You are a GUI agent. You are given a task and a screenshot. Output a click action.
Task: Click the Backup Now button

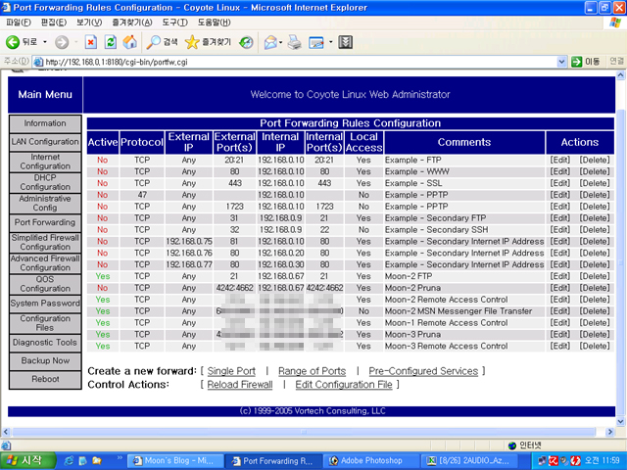coord(45,361)
